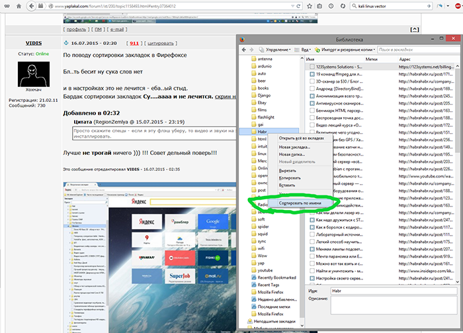The height and width of the screenshot is (333, 463).
Task: Choose 'Новая папка...' menu item
Action: [300, 154]
